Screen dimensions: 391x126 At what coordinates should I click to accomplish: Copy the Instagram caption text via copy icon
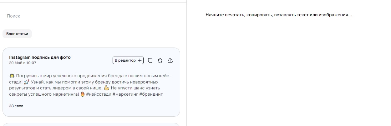pos(150,60)
